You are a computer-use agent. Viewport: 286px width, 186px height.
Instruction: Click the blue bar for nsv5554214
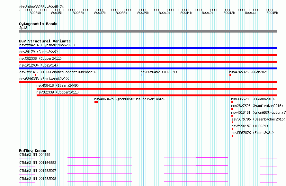(148, 48)
